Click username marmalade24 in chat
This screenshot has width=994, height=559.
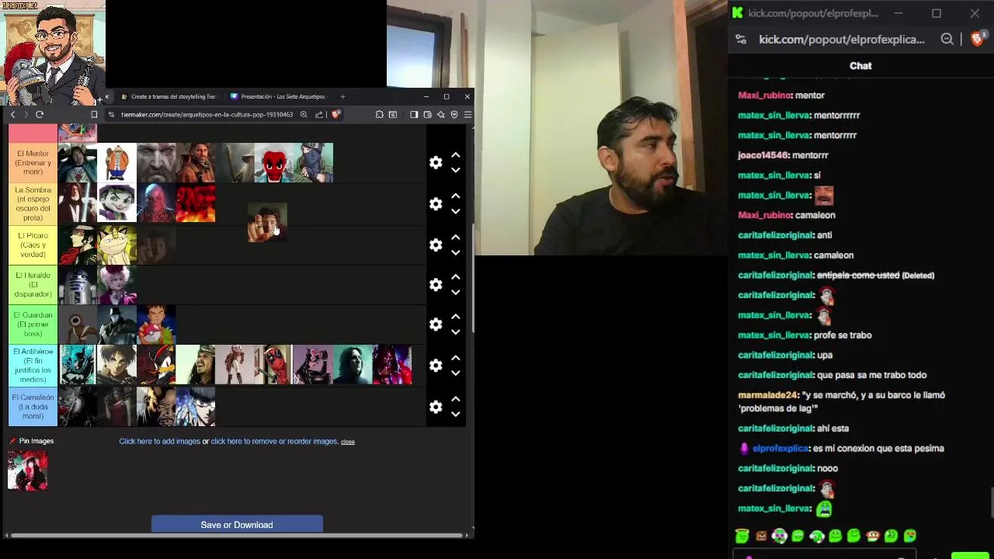pyautogui.click(x=768, y=395)
